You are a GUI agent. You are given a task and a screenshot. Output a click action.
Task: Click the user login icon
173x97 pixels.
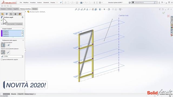click(159, 2)
